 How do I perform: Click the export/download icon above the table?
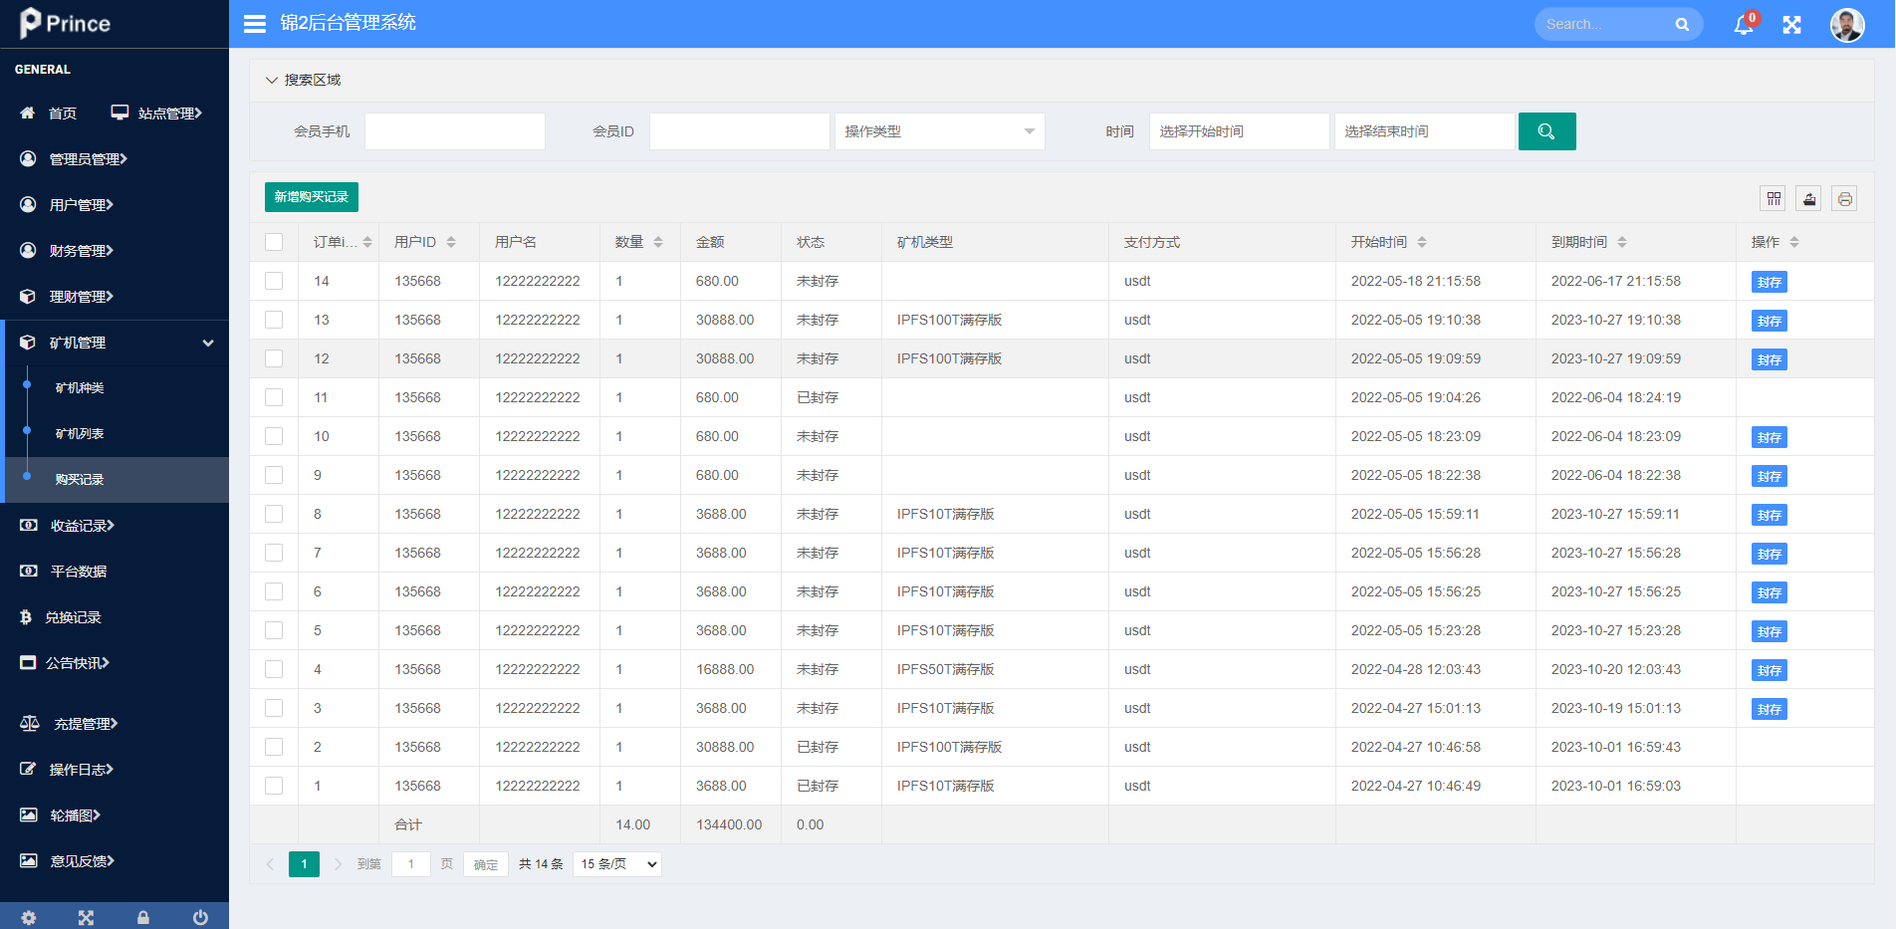[x=1808, y=198]
